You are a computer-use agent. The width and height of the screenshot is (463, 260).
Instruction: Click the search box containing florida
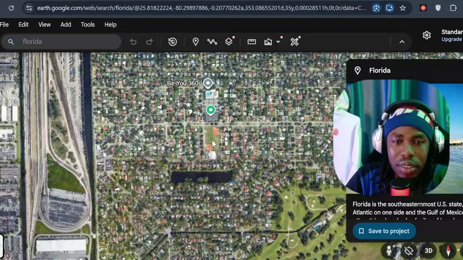point(61,42)
